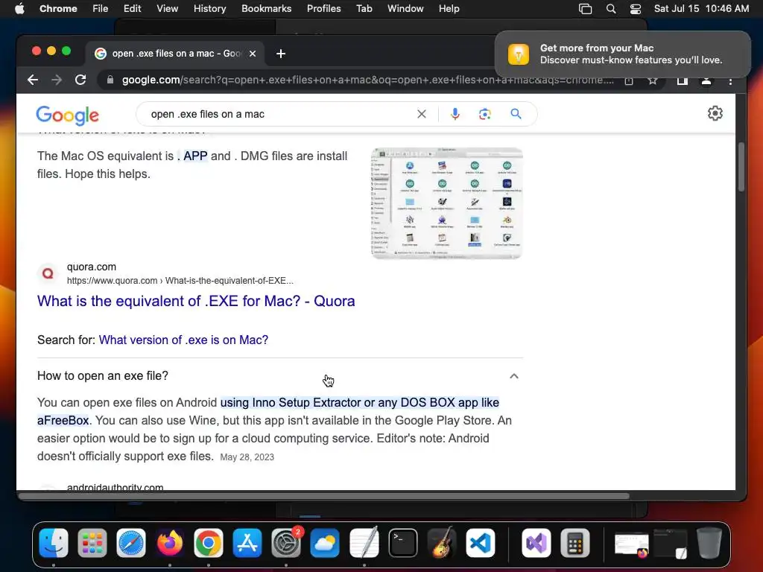763x572 pixels.
Task: Reload the Google search page
Action: pos(80,80)
